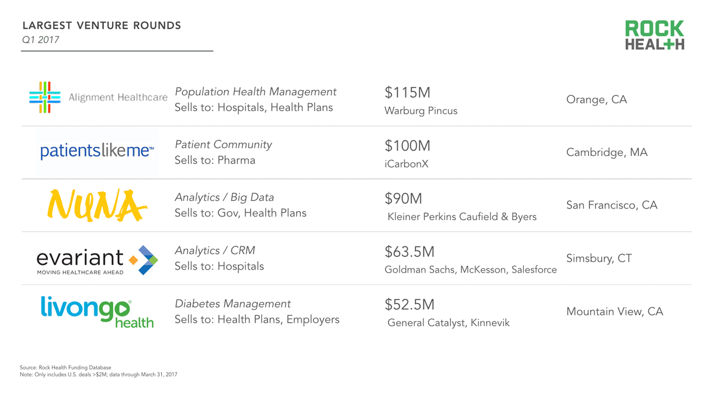Viewport: 701px width, 397px height.
Task: Click the Simsbury, CT location
Action: [x=599, y=259]
